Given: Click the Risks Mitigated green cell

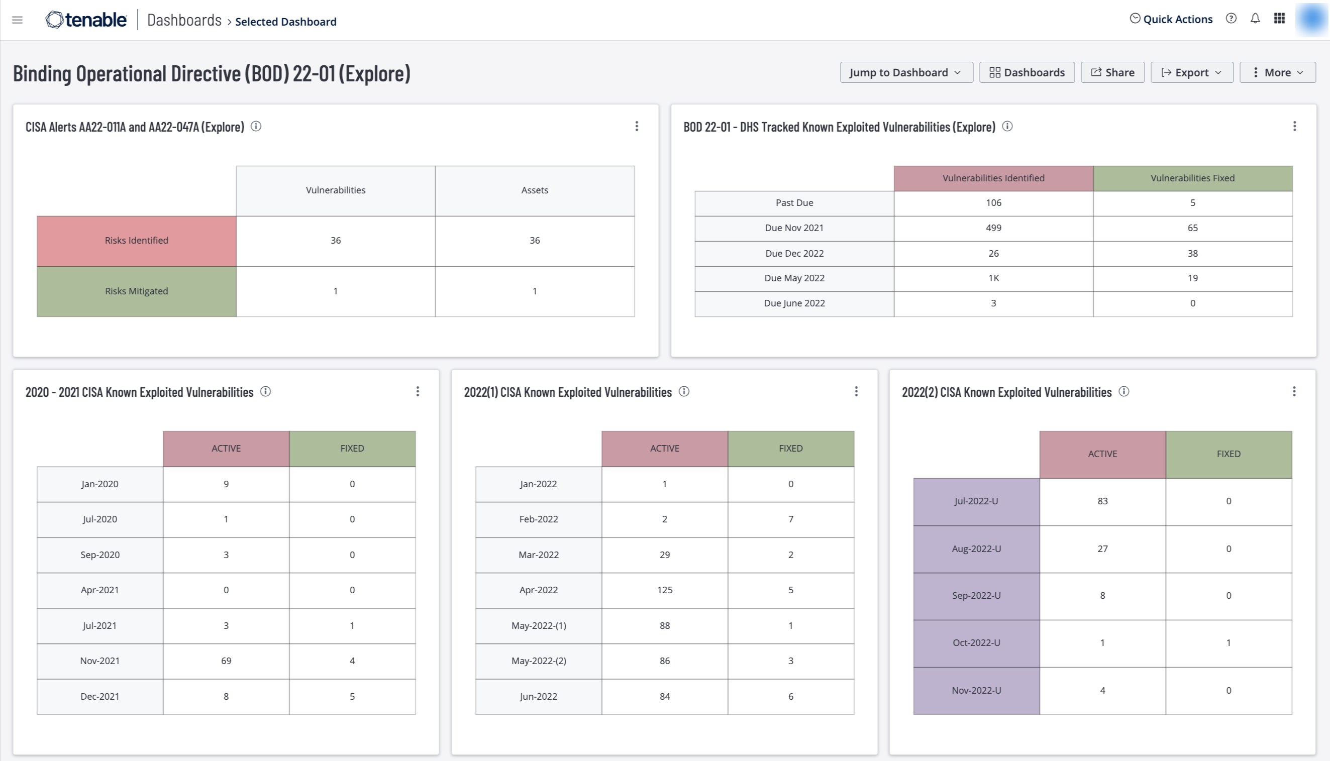Looking at the screenshot, I should tap(137, 292).
